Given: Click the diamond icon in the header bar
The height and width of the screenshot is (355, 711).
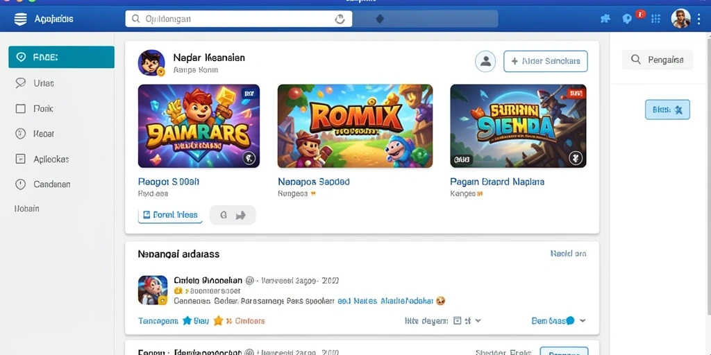Looking at the screenshot, I should pos(380,19).
